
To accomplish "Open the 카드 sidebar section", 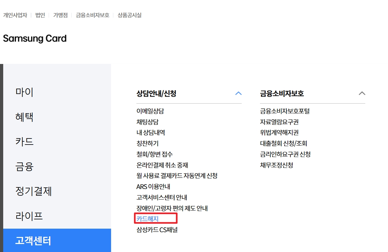I will click(x=23, y=142).
